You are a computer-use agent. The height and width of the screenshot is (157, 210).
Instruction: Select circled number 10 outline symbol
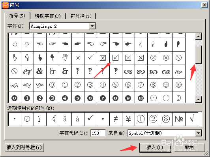[x=179, y=85]
